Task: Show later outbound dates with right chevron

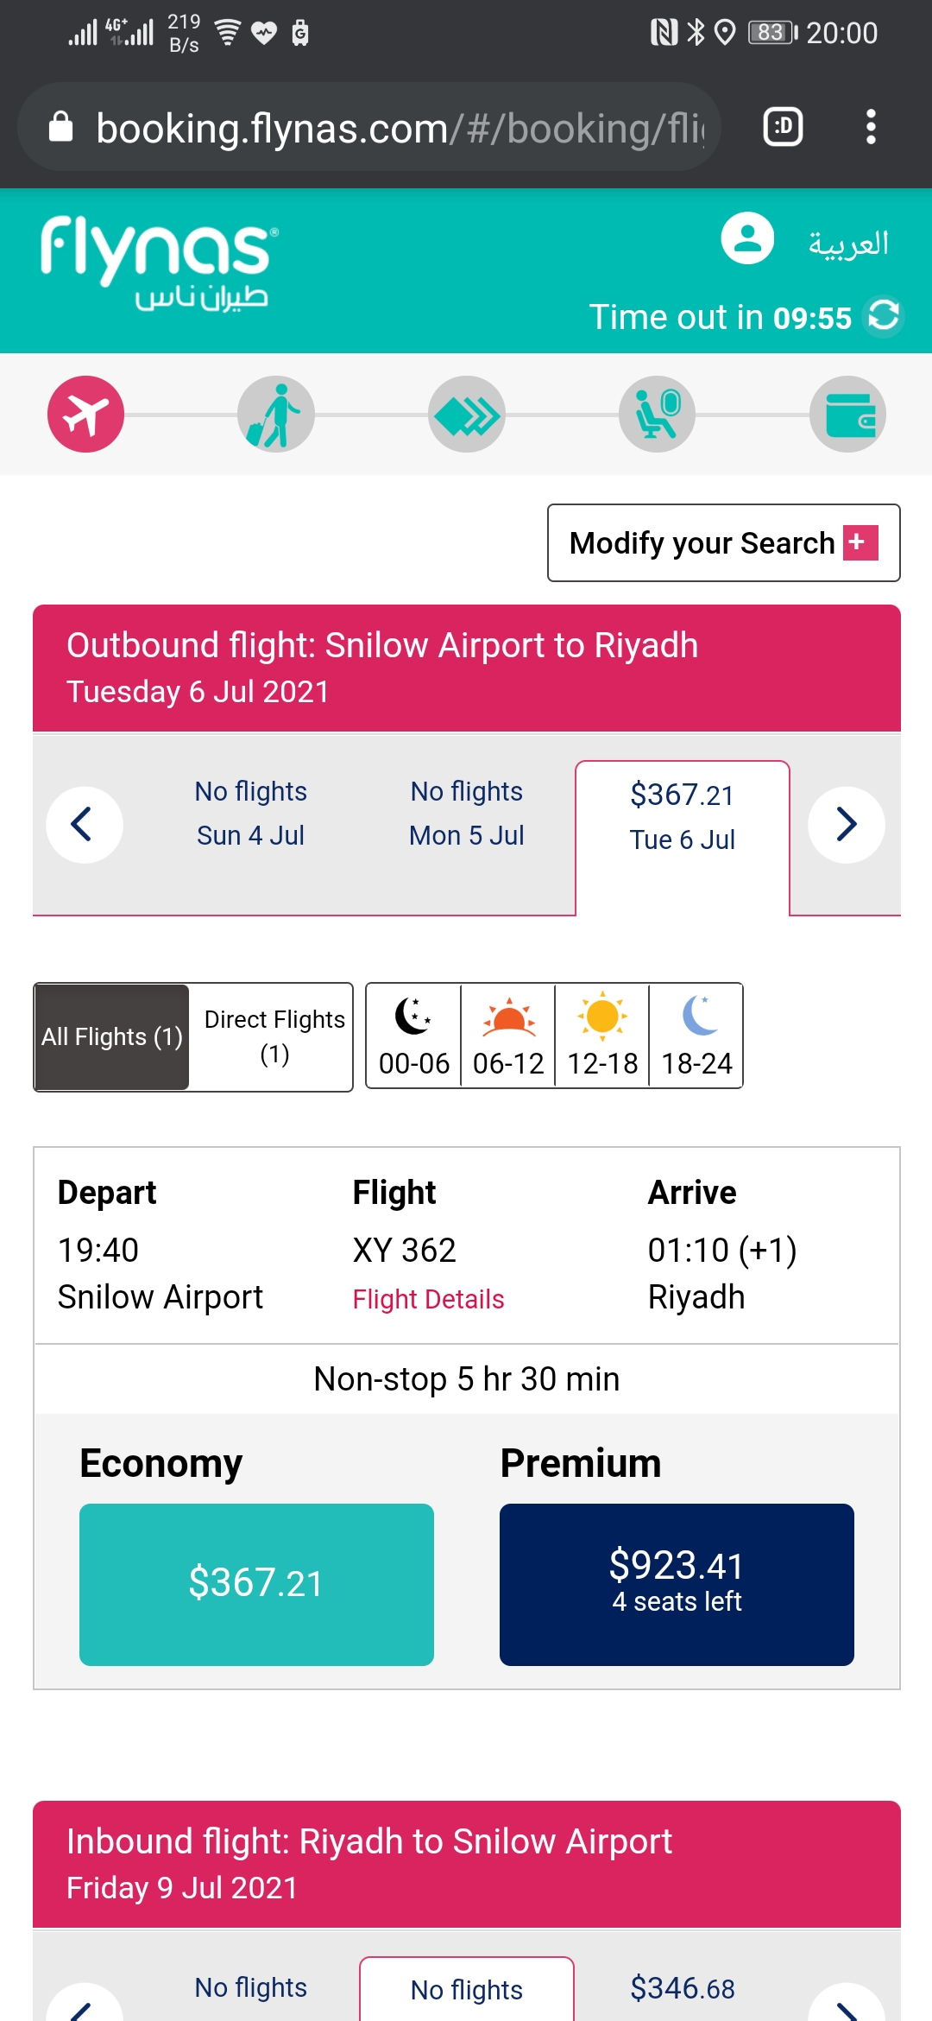Action: click(x=847, y=825)
